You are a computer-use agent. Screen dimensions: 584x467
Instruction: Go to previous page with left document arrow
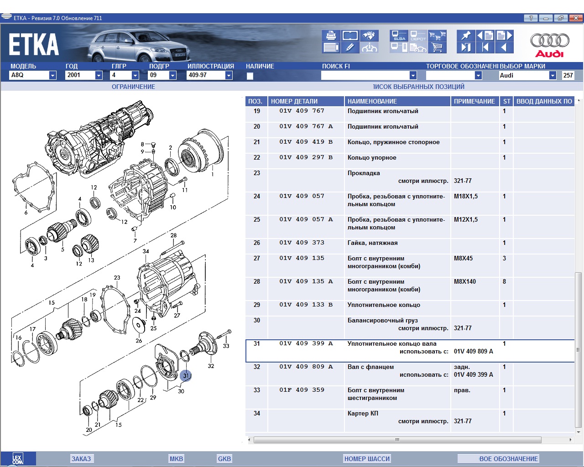[x=485, y=36]
